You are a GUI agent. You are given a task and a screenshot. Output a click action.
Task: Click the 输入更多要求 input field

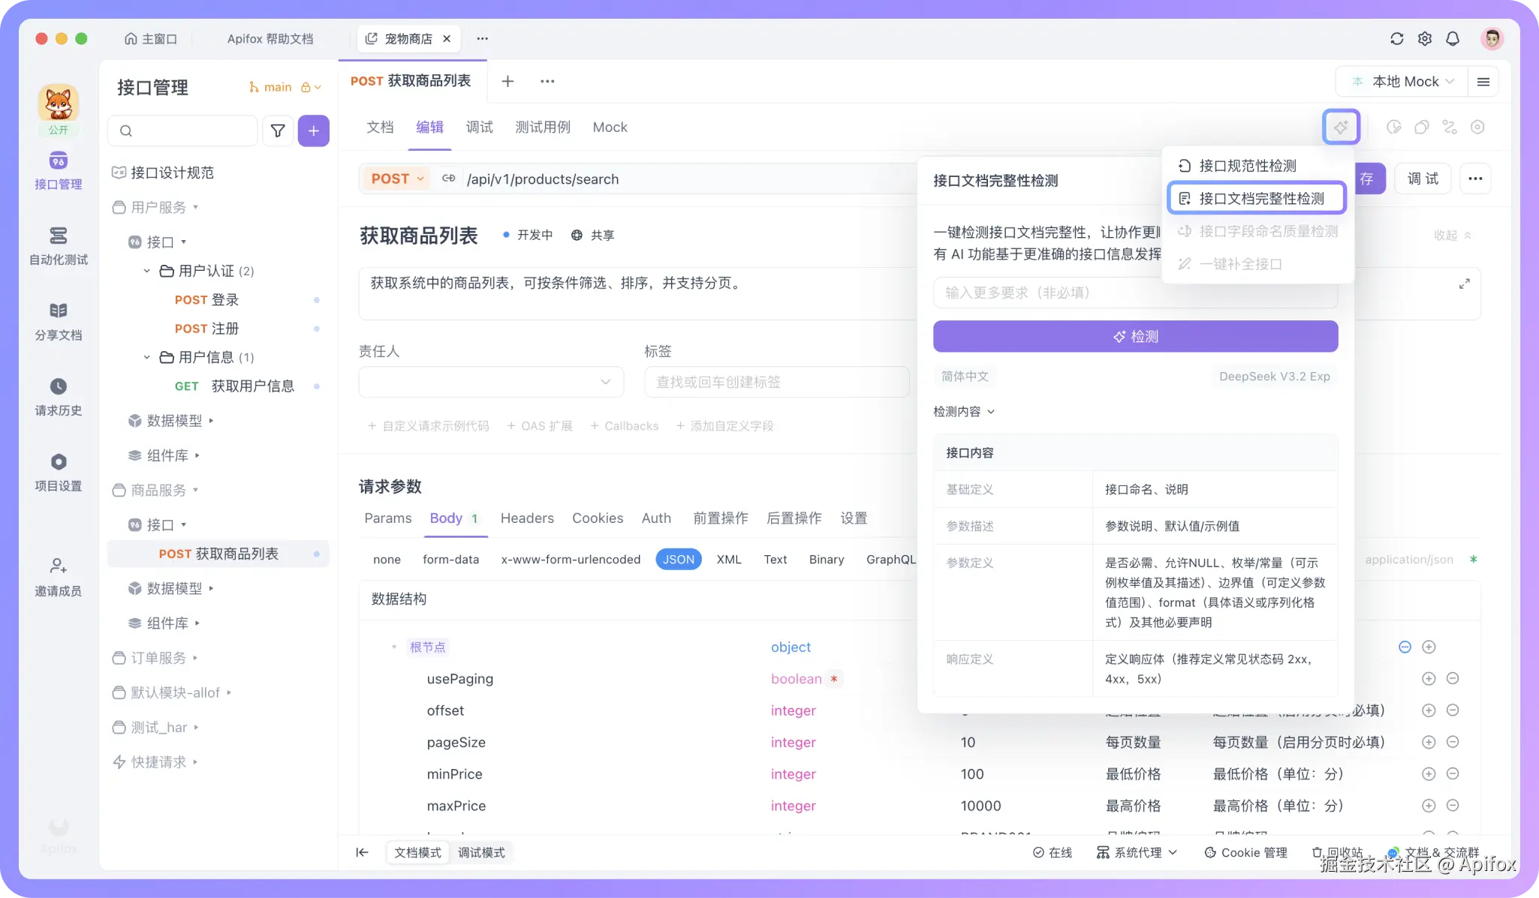[1051, 293]
